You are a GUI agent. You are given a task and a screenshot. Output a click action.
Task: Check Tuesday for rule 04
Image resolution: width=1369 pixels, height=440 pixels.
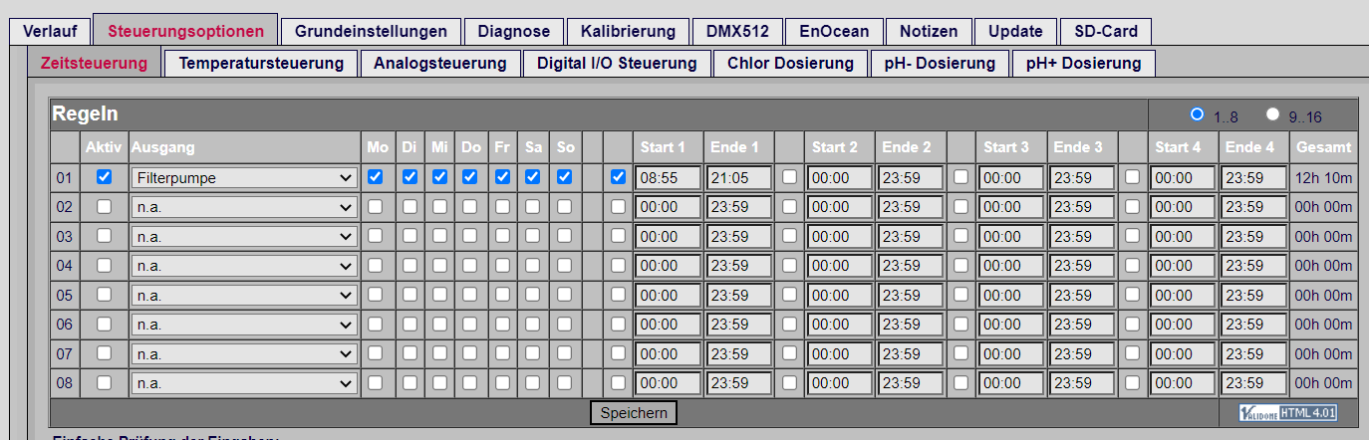point(408,266)
